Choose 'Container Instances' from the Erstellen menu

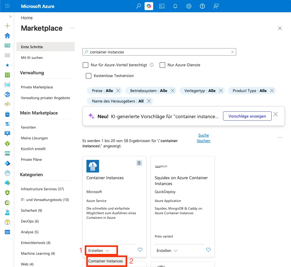pos(106,261)
